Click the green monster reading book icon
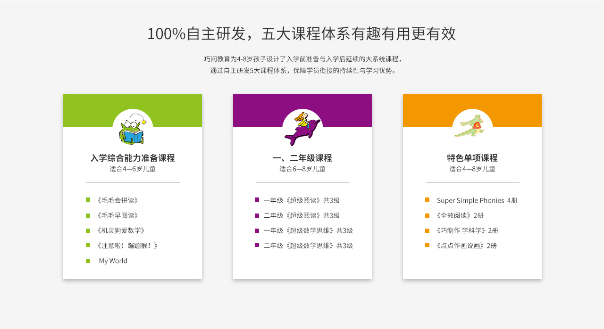Screen dimensions: 604x329 [133, 129]
